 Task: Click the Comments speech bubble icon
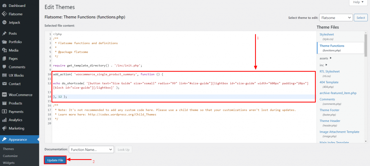coord(4,67)
